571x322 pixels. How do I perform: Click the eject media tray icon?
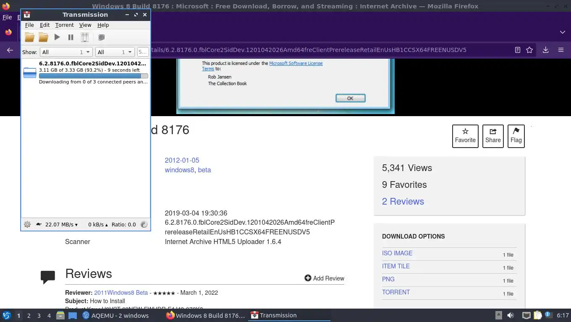(x=499, y=315)
